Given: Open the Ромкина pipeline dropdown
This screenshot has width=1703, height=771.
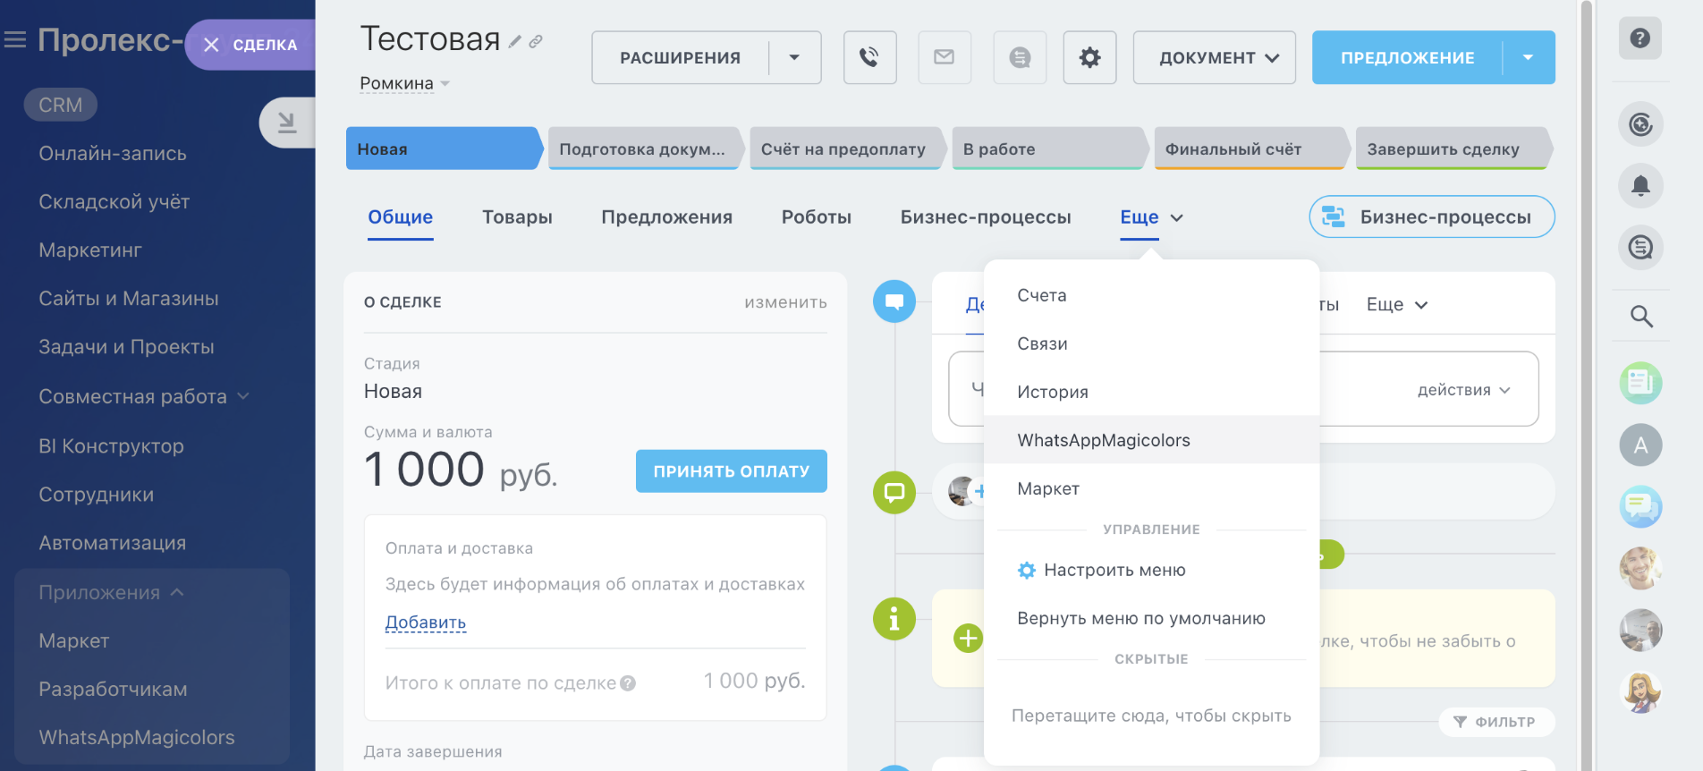Looking at the screenshot, I should click(404, 83).
